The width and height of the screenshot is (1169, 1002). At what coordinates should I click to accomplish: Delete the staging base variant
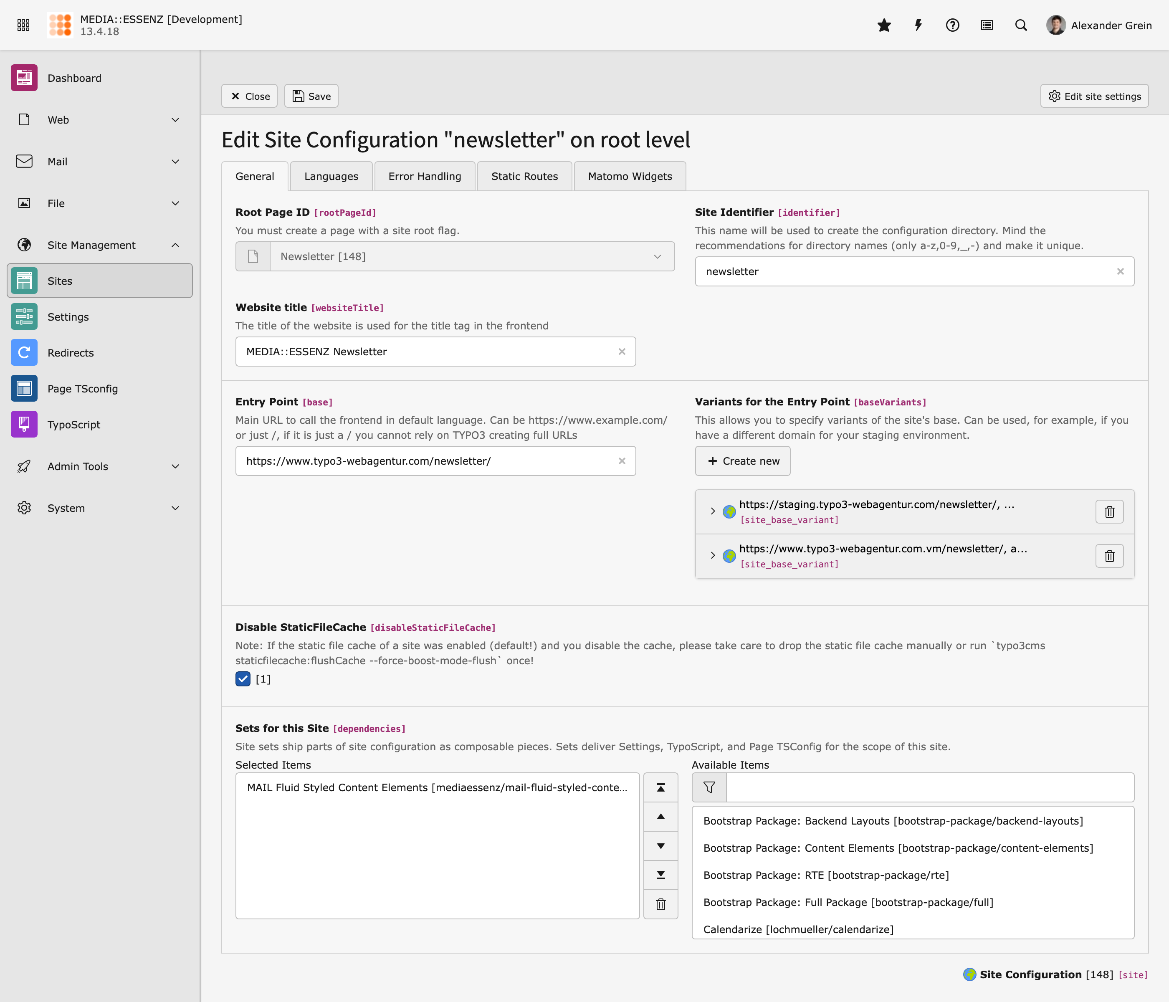tap(1109, 512)
